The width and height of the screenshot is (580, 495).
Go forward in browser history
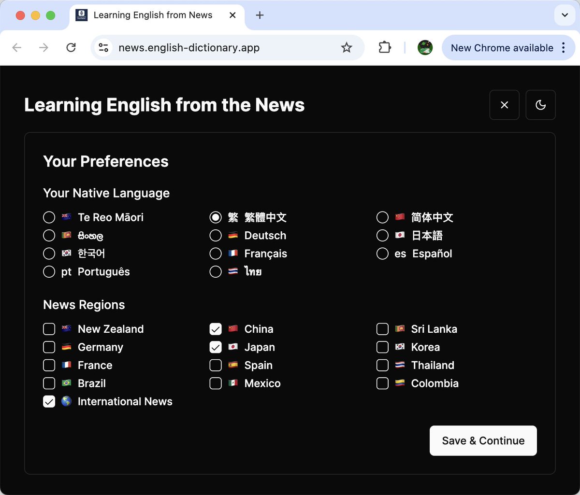click(x=44, y=47)
